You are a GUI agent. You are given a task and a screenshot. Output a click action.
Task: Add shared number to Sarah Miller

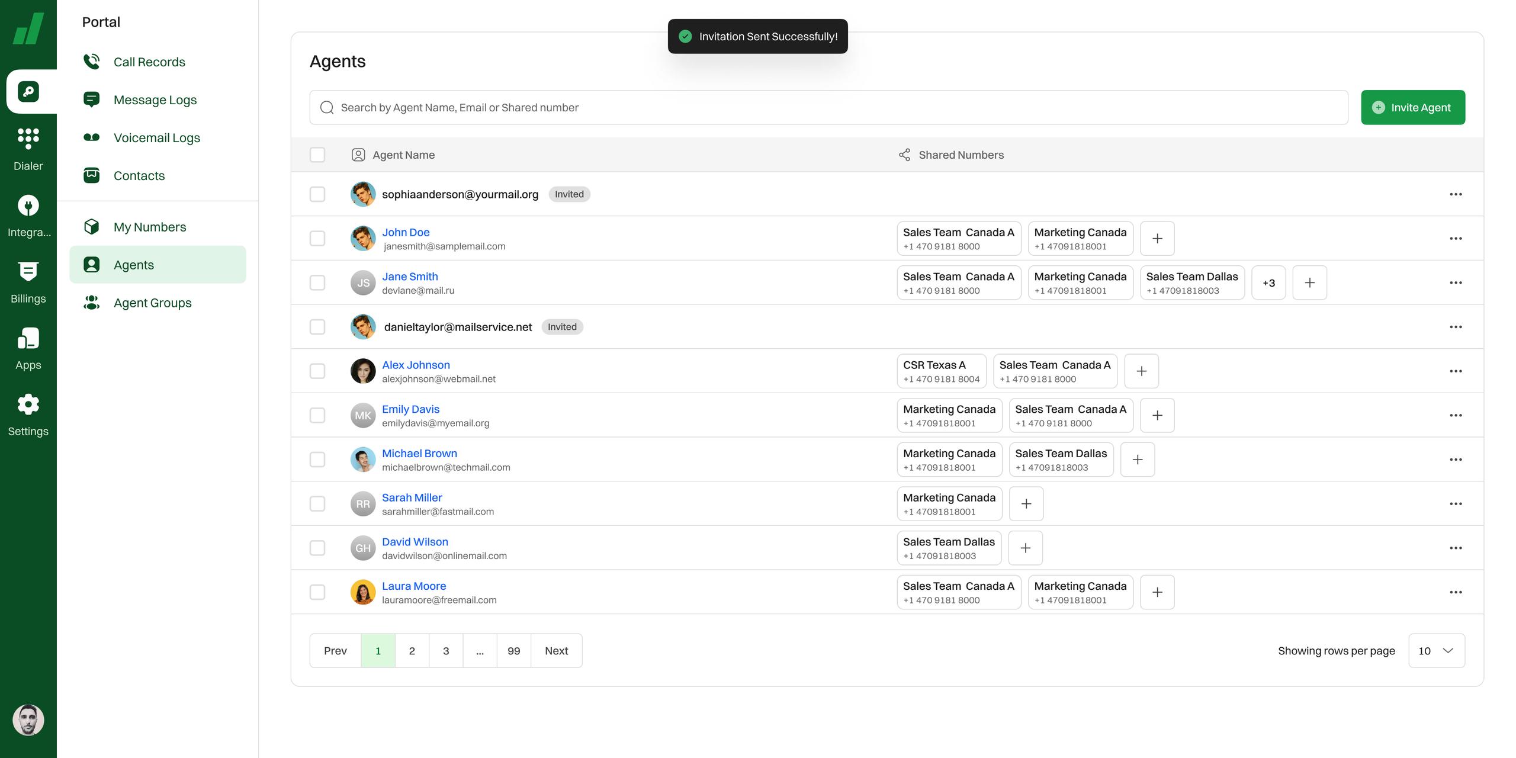click(1026, 503)
